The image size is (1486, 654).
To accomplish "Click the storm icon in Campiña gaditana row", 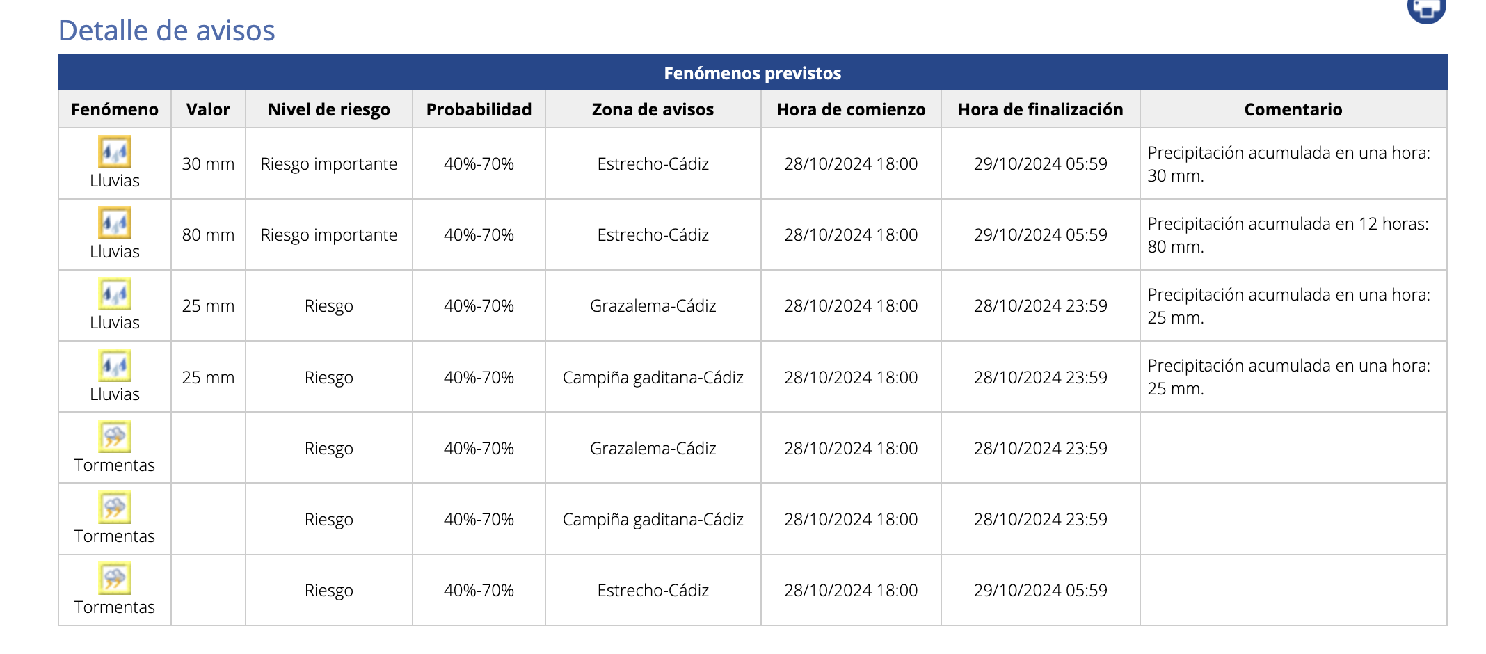I will click(x=114, y=509).
